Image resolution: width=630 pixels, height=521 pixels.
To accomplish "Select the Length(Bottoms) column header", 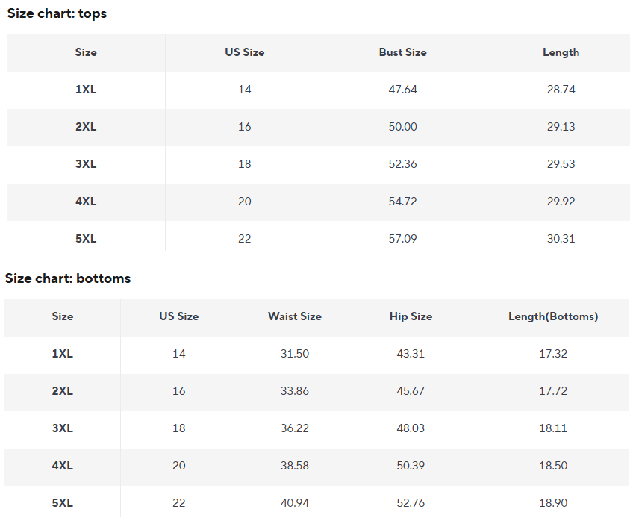I will click(x=553, y=316).
